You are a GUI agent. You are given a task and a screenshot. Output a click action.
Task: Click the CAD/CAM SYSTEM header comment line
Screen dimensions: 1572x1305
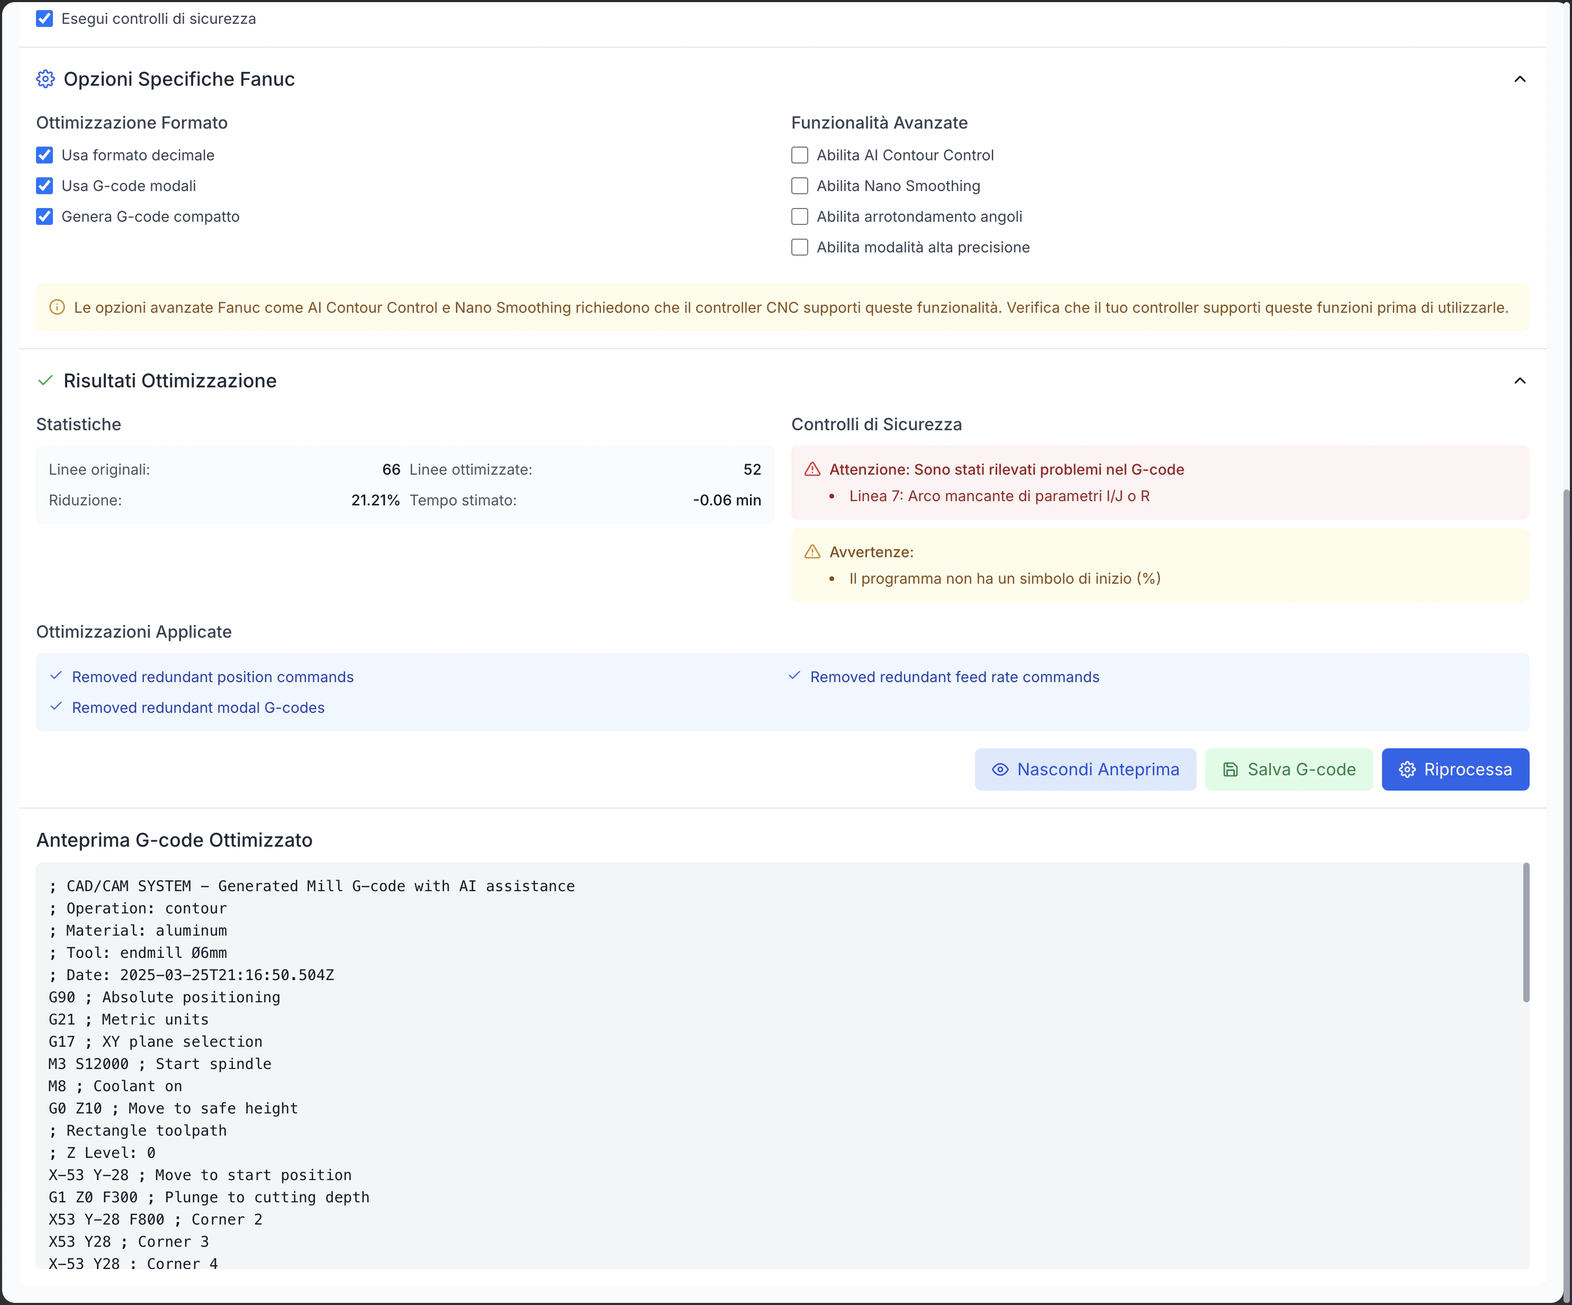312,887
